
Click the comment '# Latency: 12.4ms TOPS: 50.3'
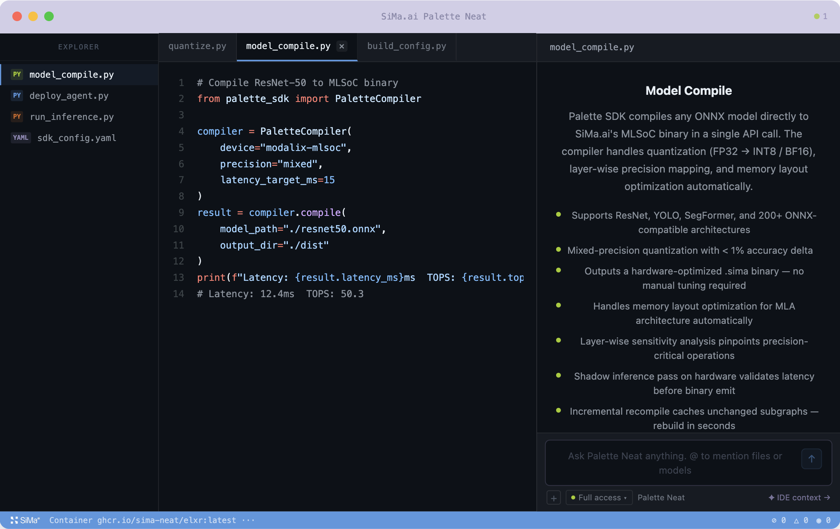(280, 294)
